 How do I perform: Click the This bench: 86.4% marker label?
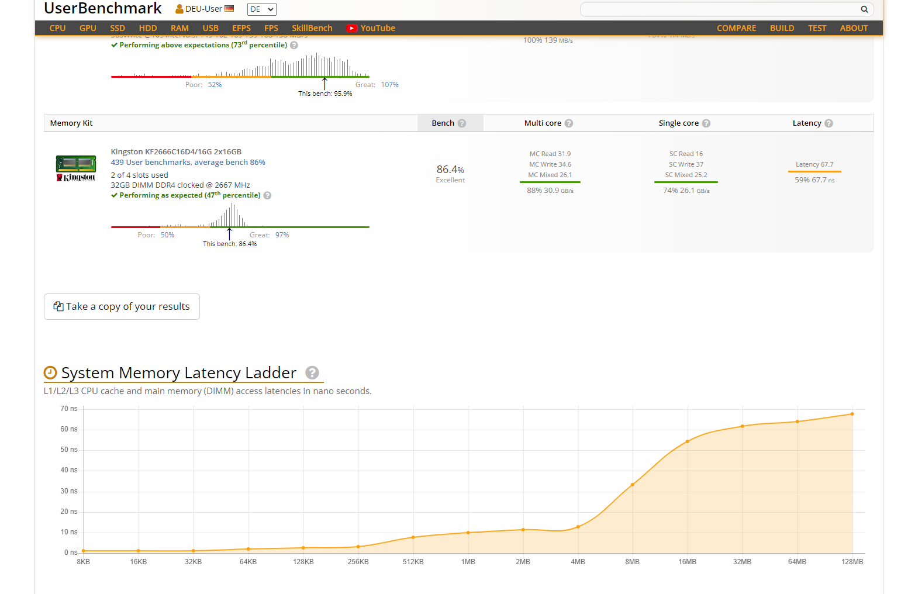click(x=230, y=244)
